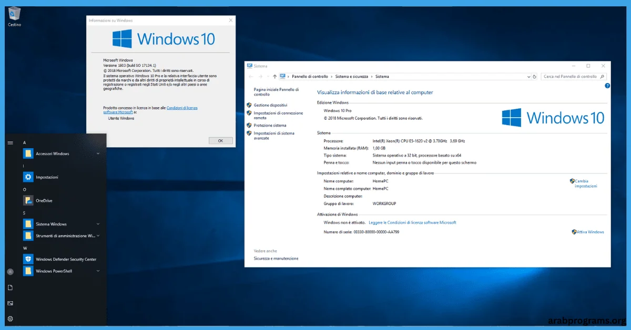631x330 pixels.
Task: Open Protezione sistema link
Action: [270, 126]
